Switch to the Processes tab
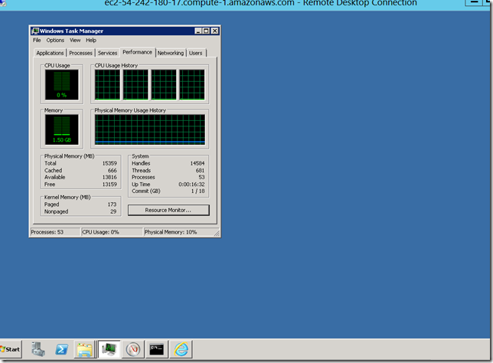Screen dimensions: 493x363 [x=80, y=53]
